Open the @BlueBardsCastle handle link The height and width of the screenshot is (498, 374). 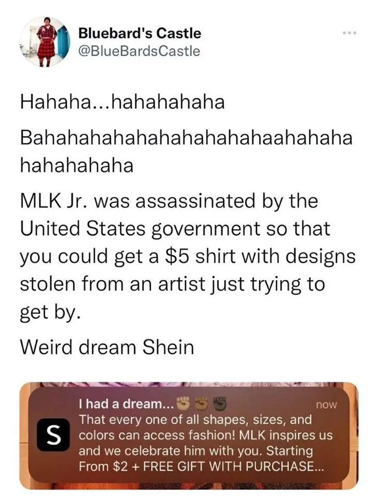coord(139,51)
